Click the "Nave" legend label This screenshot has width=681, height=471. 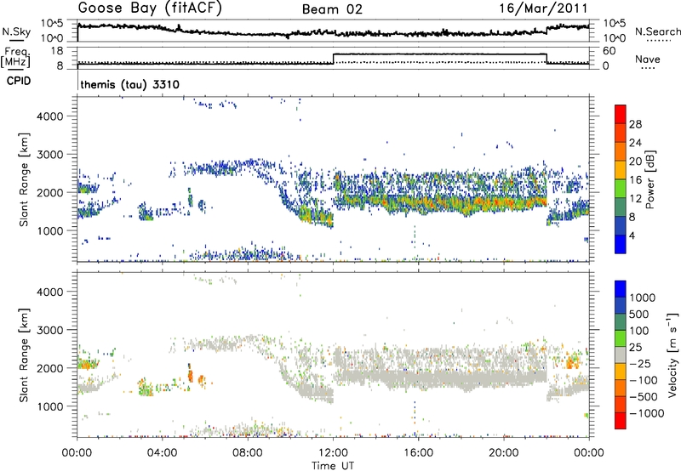[648, 59]
